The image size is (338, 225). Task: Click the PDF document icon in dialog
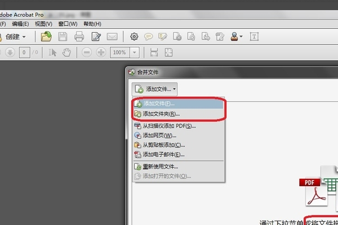click(x=313, y=192)
